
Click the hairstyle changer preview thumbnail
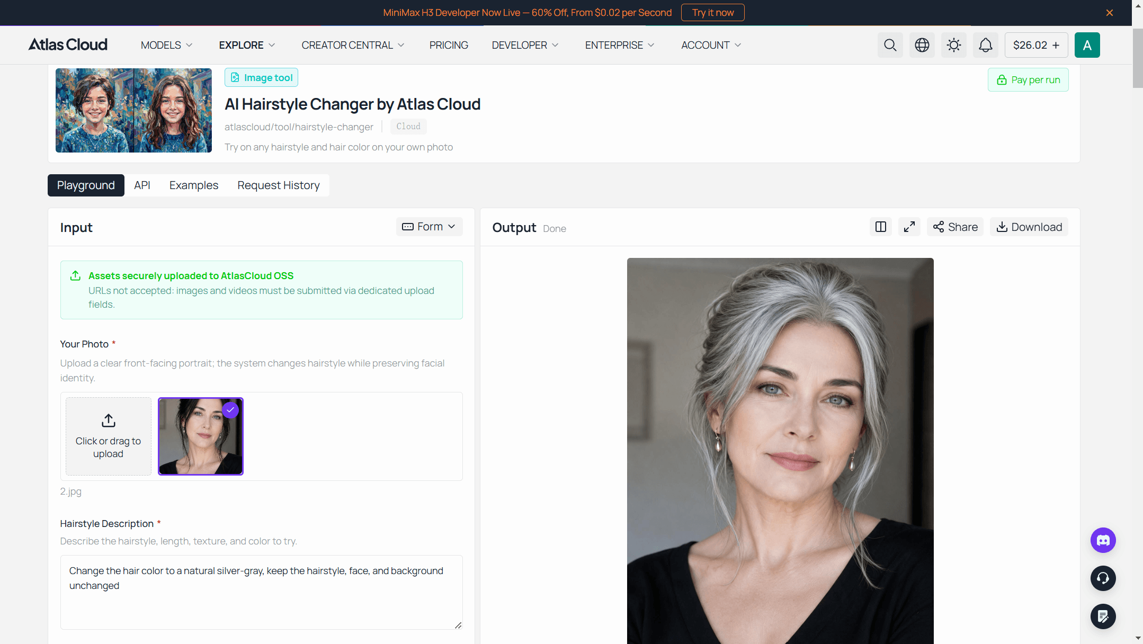point(133,110)
